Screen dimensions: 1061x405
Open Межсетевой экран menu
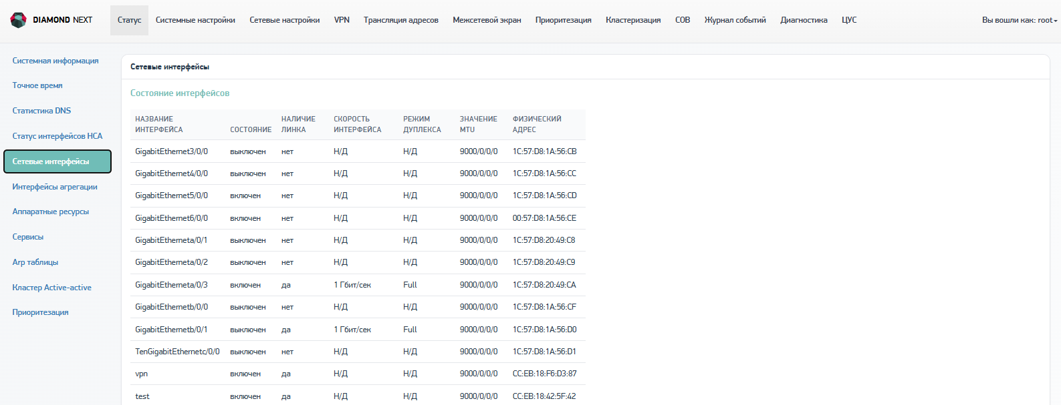pos(487,20)
